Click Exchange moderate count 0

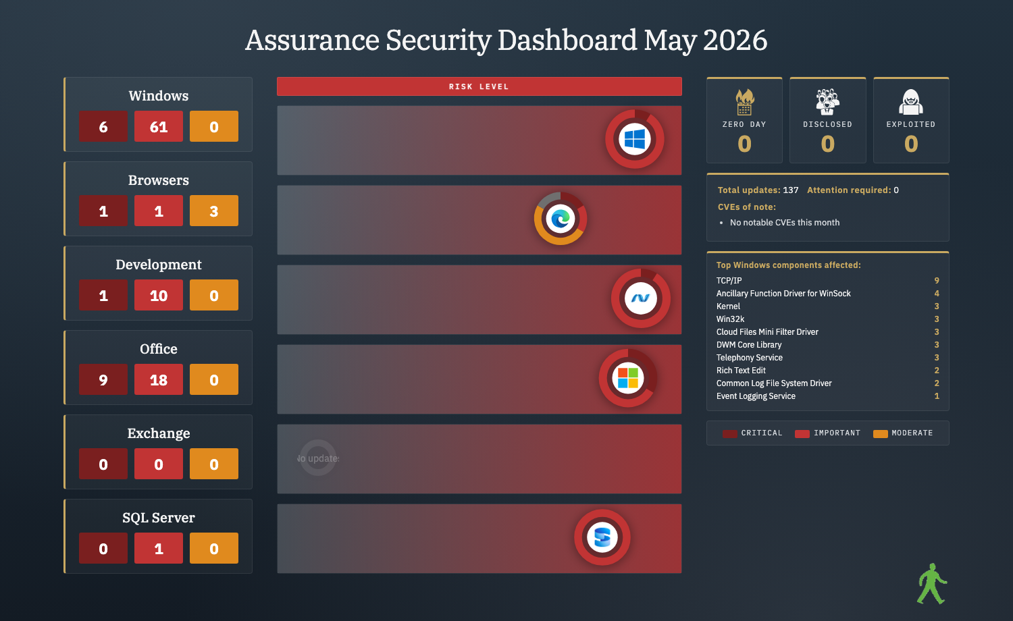click(x=214, y=464)
